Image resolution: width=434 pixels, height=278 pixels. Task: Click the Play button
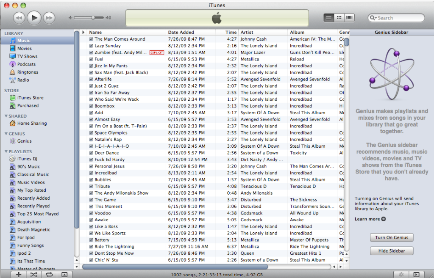point(34,18)
